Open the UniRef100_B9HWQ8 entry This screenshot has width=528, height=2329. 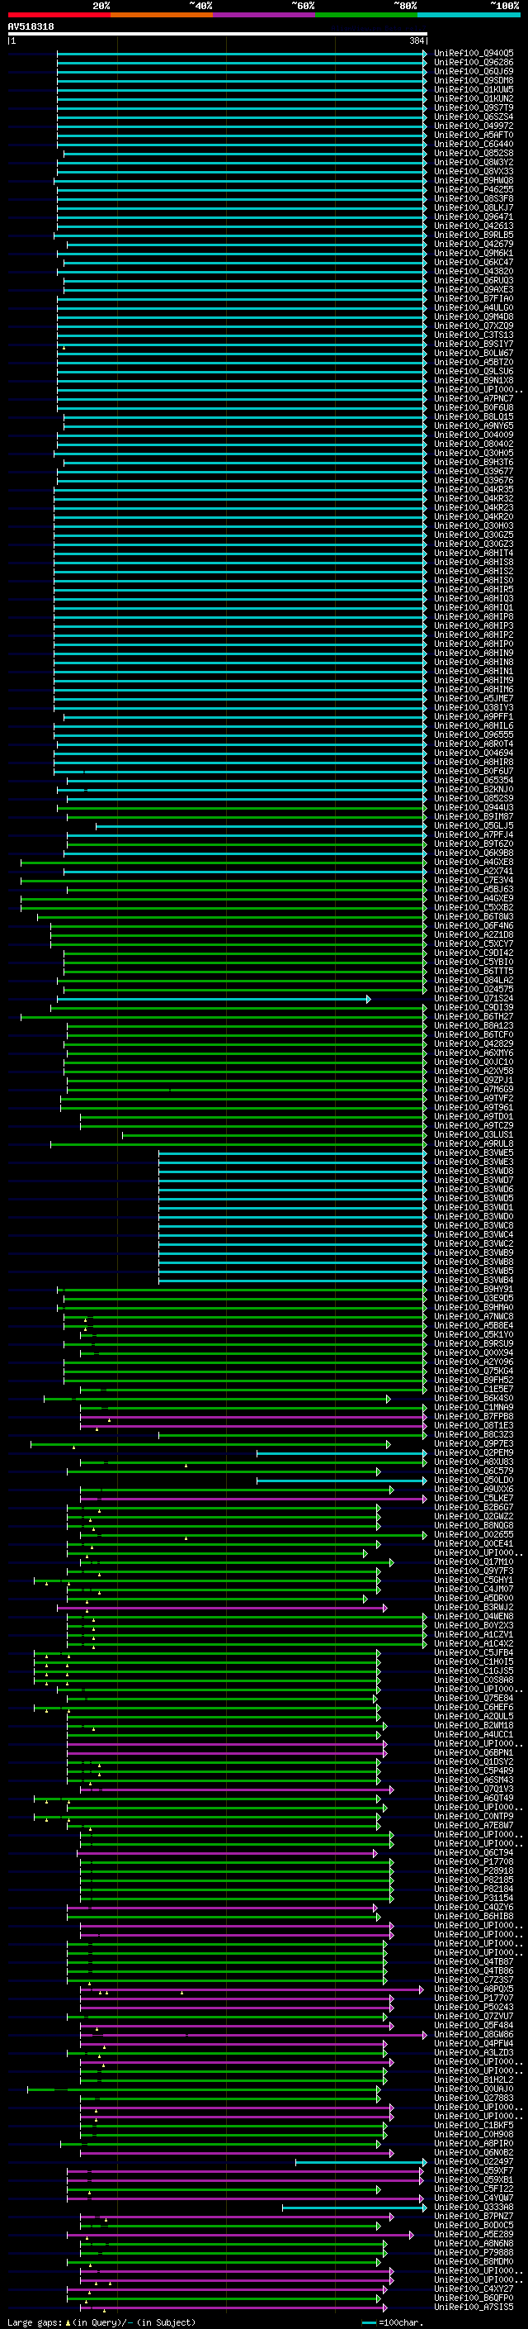click(474, 181)
